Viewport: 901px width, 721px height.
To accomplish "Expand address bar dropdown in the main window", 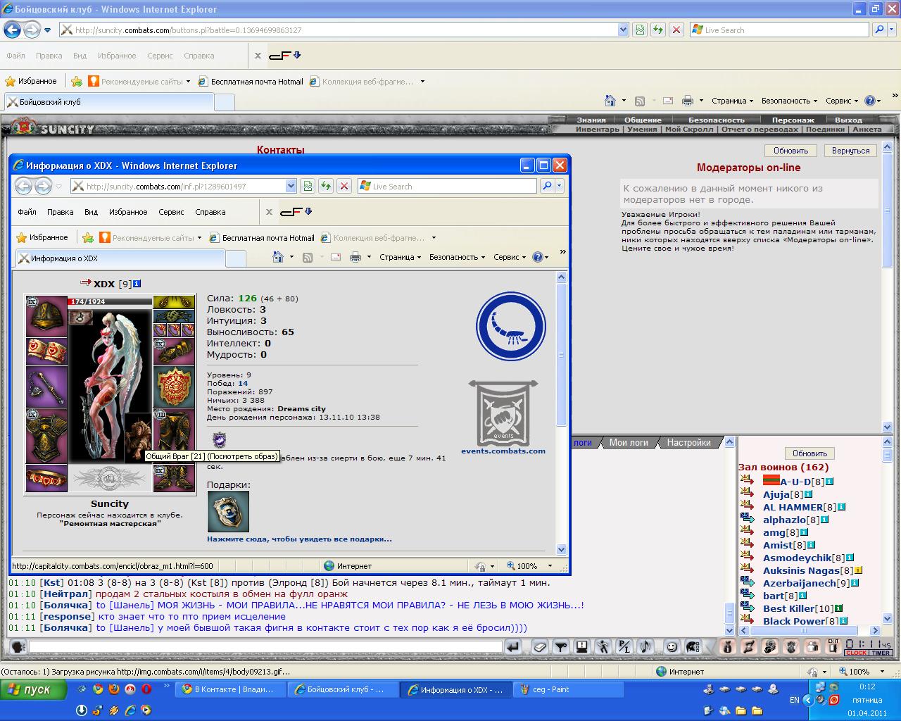I will tap(623, 30).
